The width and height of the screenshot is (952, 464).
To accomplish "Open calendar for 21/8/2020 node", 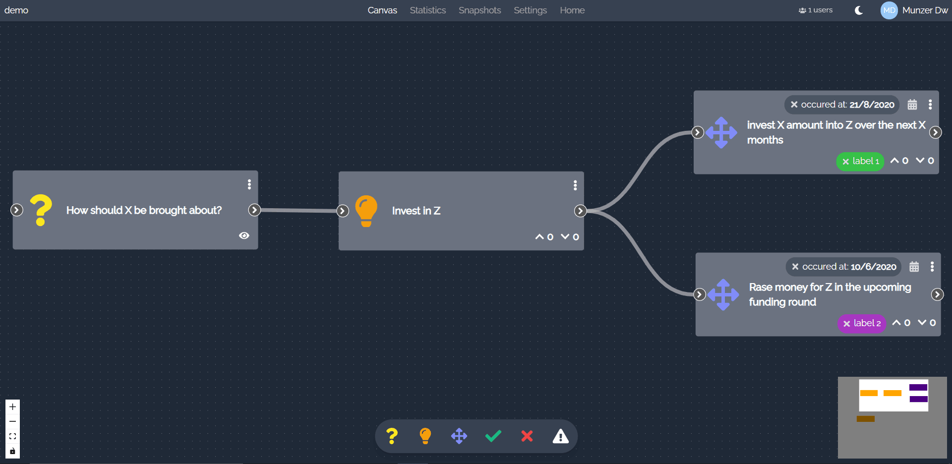I will pos(912,105).
